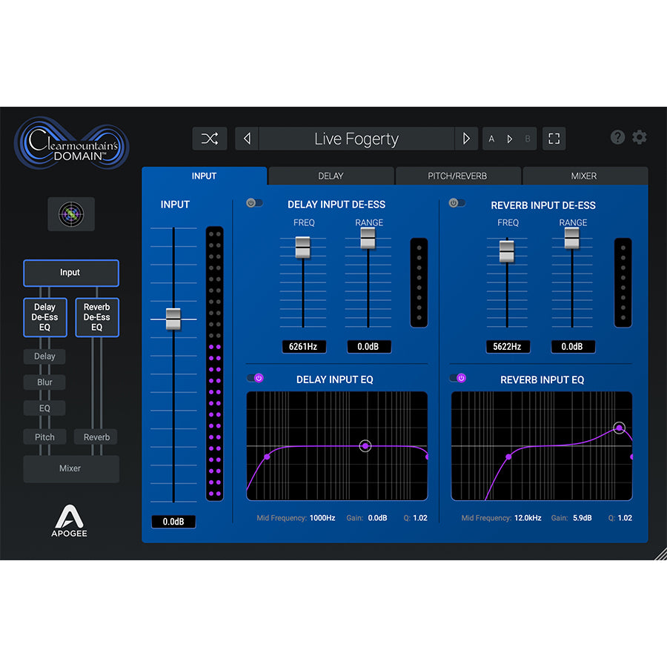Select the A comparison state

coord(492,139)
